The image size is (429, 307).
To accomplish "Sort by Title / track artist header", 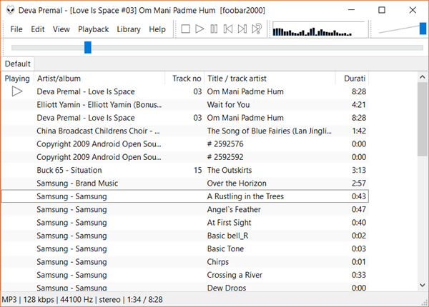I will click(x=270, y=79).
